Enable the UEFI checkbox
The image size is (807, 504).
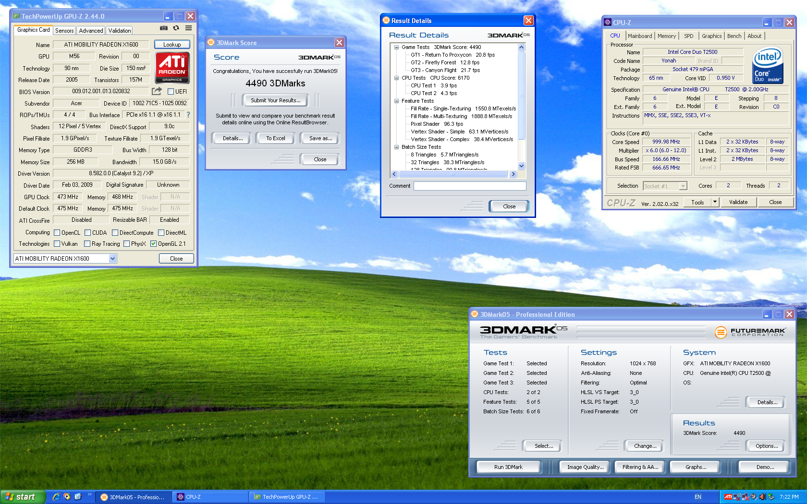tap(171, 92)
